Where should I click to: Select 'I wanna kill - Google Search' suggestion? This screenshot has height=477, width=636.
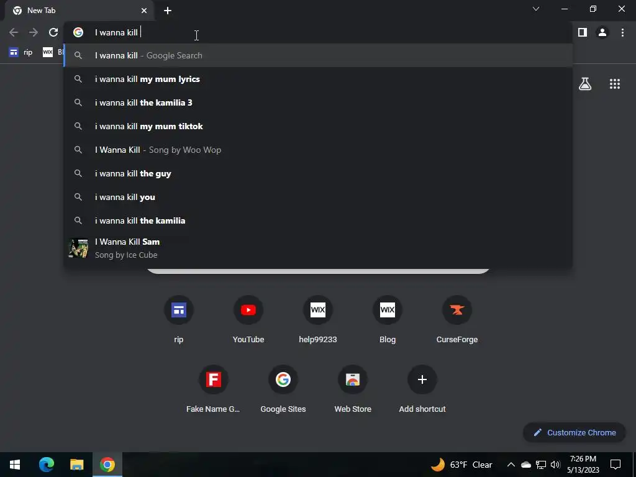click(318, 55)
